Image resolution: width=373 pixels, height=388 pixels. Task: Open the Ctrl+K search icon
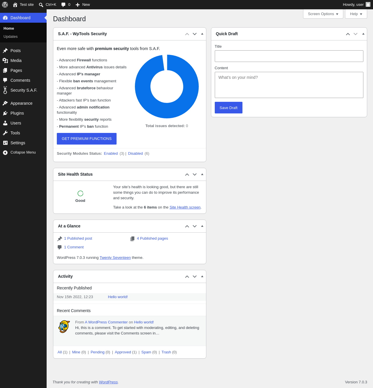(x=41, y=5)
